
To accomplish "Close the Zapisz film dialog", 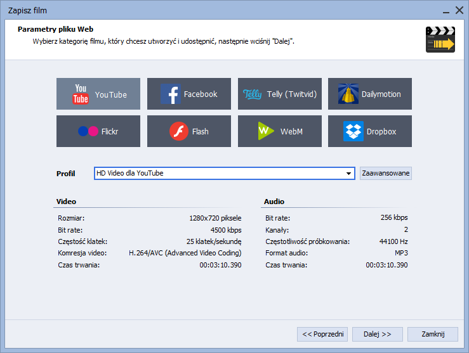I will tap(459, 10).
